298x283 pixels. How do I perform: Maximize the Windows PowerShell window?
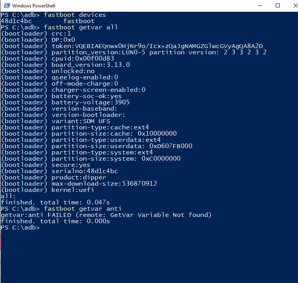click(x=278, y=6)
